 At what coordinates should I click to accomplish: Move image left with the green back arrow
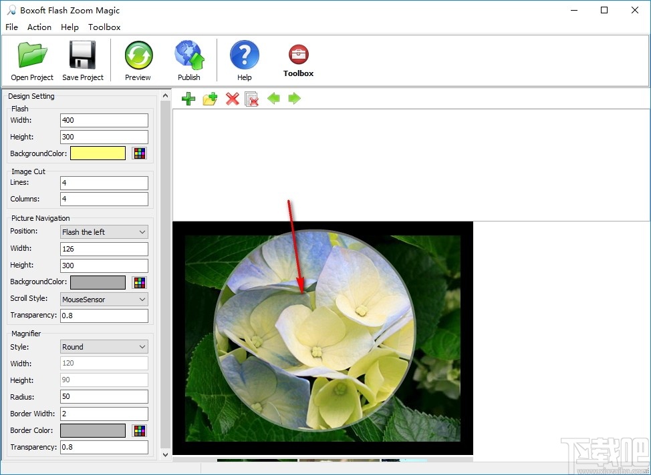point(274,99)
